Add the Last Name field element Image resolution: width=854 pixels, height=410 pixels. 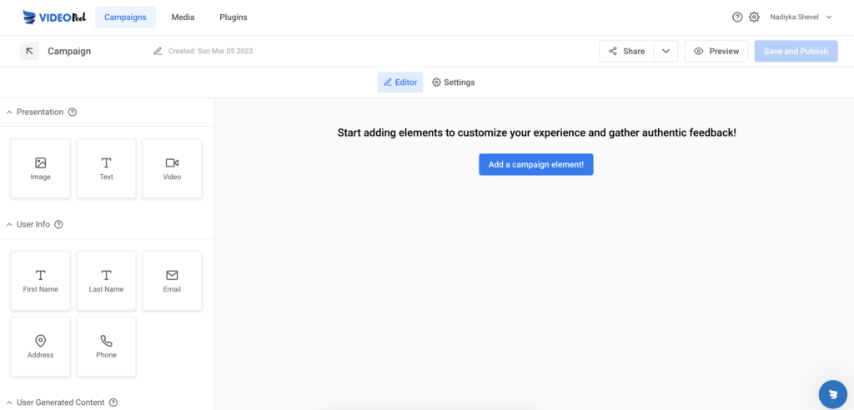(106, 281)
